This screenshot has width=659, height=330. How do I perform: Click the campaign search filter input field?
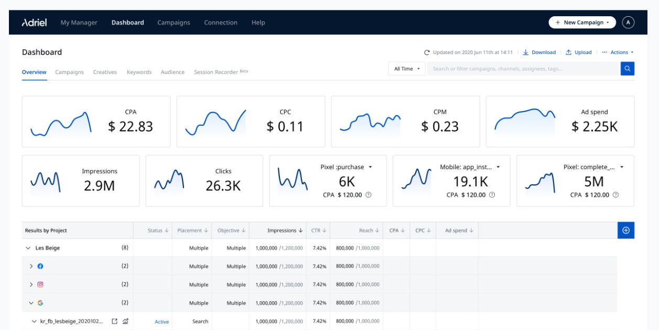pyautogui.click(x=523, y=69)
